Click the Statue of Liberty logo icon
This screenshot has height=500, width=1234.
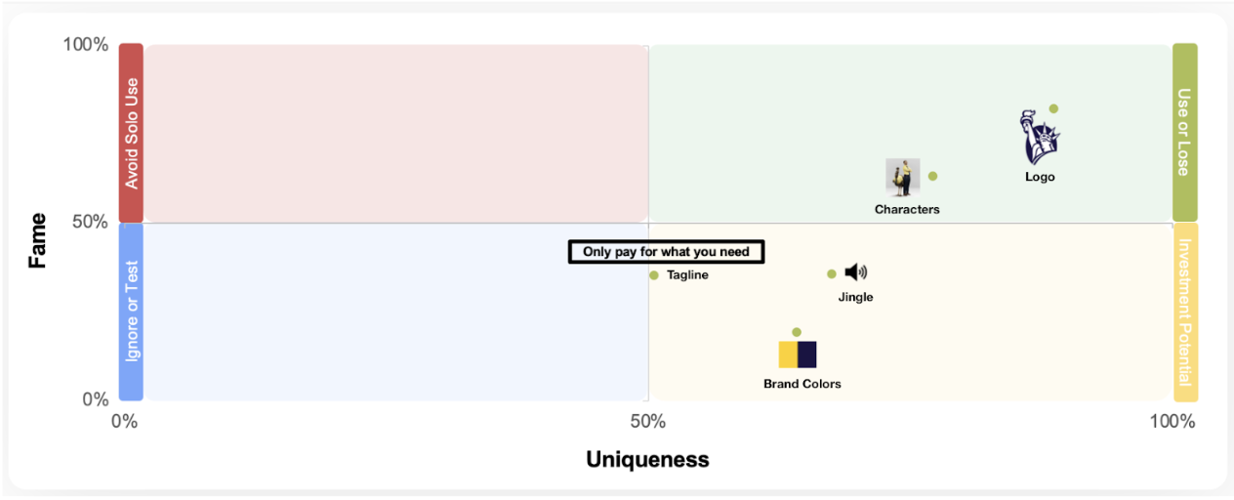[1040, 138]
